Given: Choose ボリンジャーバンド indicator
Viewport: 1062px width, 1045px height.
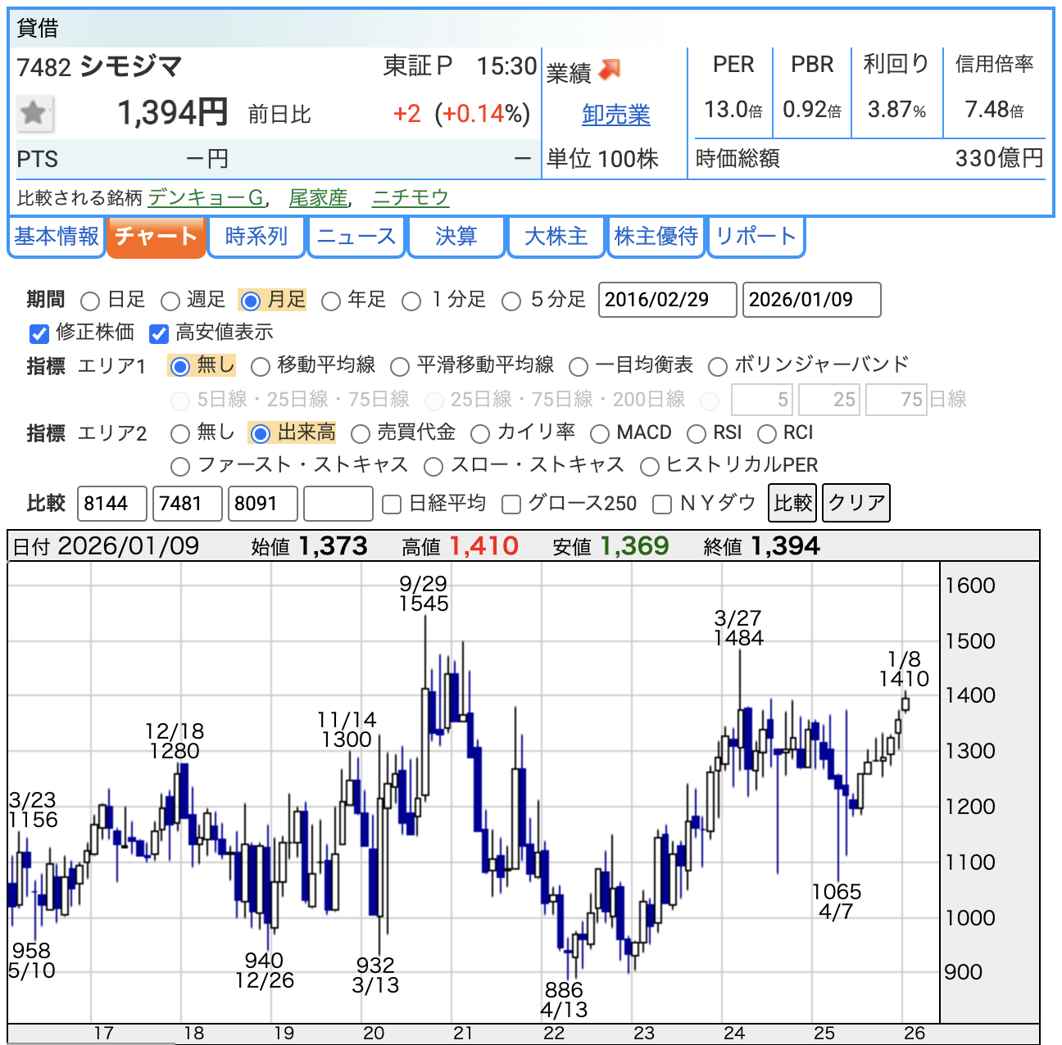Looking at the screenshot, I should click(718, 366).
